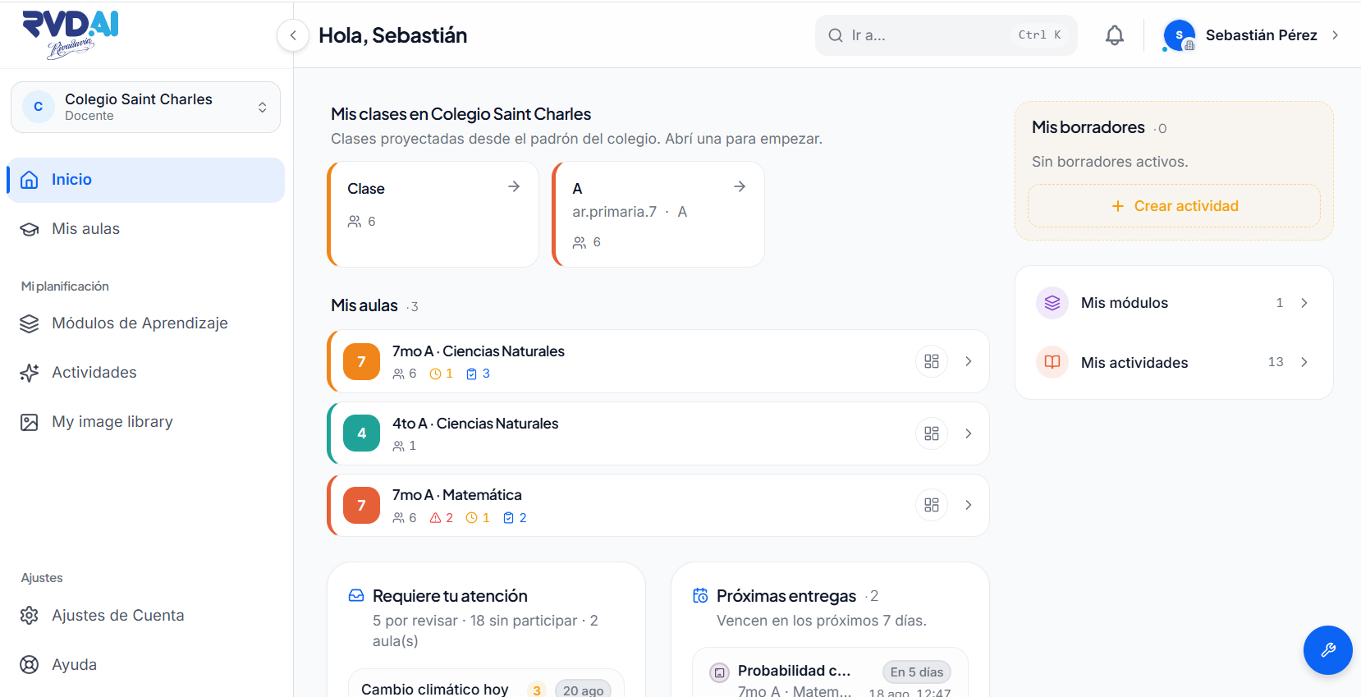
Task: Click the Inicio home icon
Action: click(30, 180)
